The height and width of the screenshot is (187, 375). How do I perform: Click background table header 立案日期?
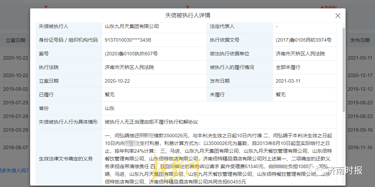click(x=15, y=40)
